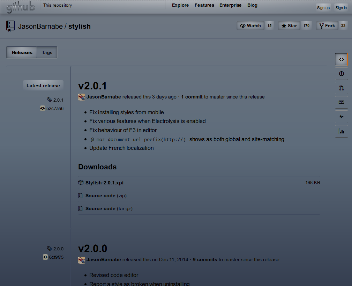The width and height of the screenshot is (352, 286).
Task: Click JasonBarnabe author name under v2.0.1
Action: click(104, 97)
